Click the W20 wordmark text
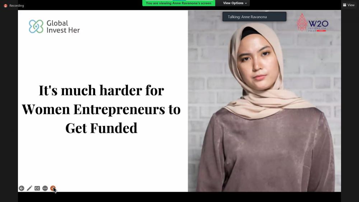The image size is (359, 202). tap(318, 24)
